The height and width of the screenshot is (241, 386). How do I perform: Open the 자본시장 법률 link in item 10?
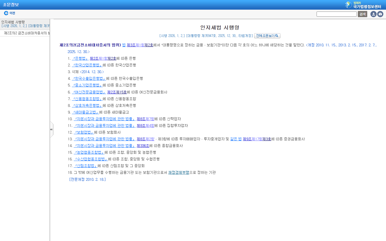pyautogui.click(x=105, y=119)
